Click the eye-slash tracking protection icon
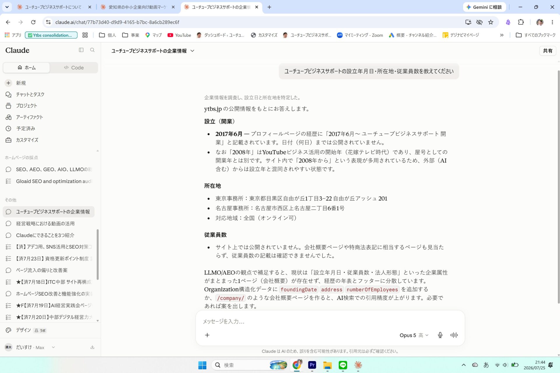560x373 pixels. click(x=479, y=22)
